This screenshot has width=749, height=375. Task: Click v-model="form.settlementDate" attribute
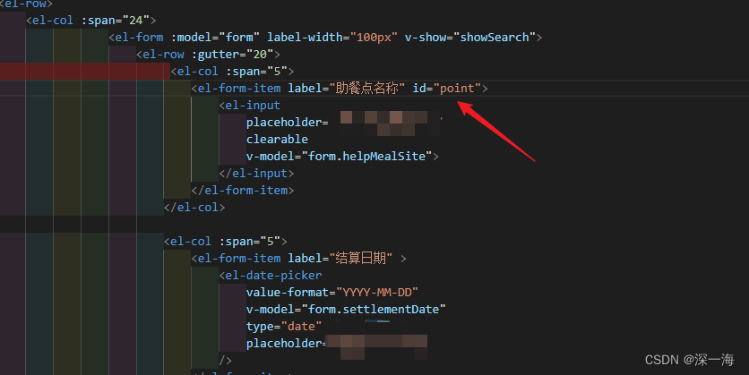coord(347,309)
